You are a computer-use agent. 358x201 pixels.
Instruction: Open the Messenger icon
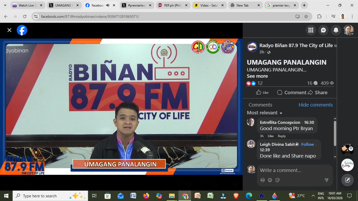(x=323, y=30)
